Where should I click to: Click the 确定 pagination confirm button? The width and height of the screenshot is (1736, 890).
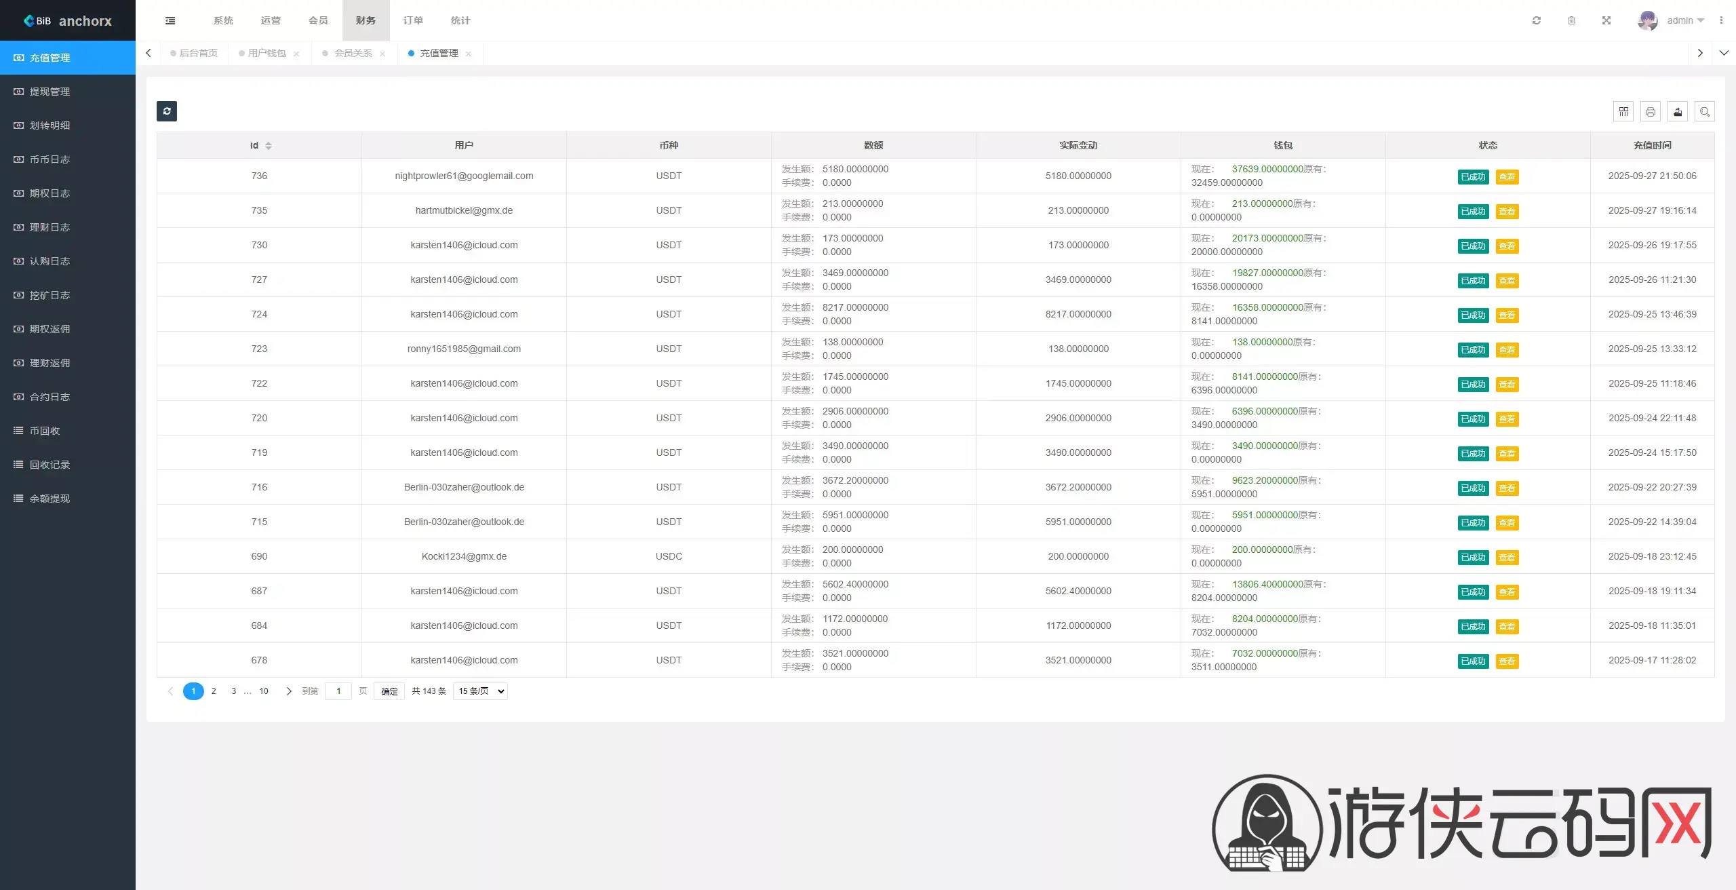389,691
